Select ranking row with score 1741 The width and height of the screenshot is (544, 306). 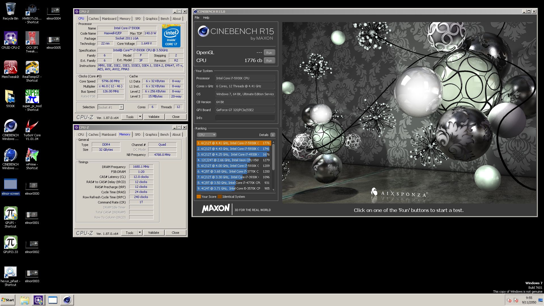pos(233,149)
